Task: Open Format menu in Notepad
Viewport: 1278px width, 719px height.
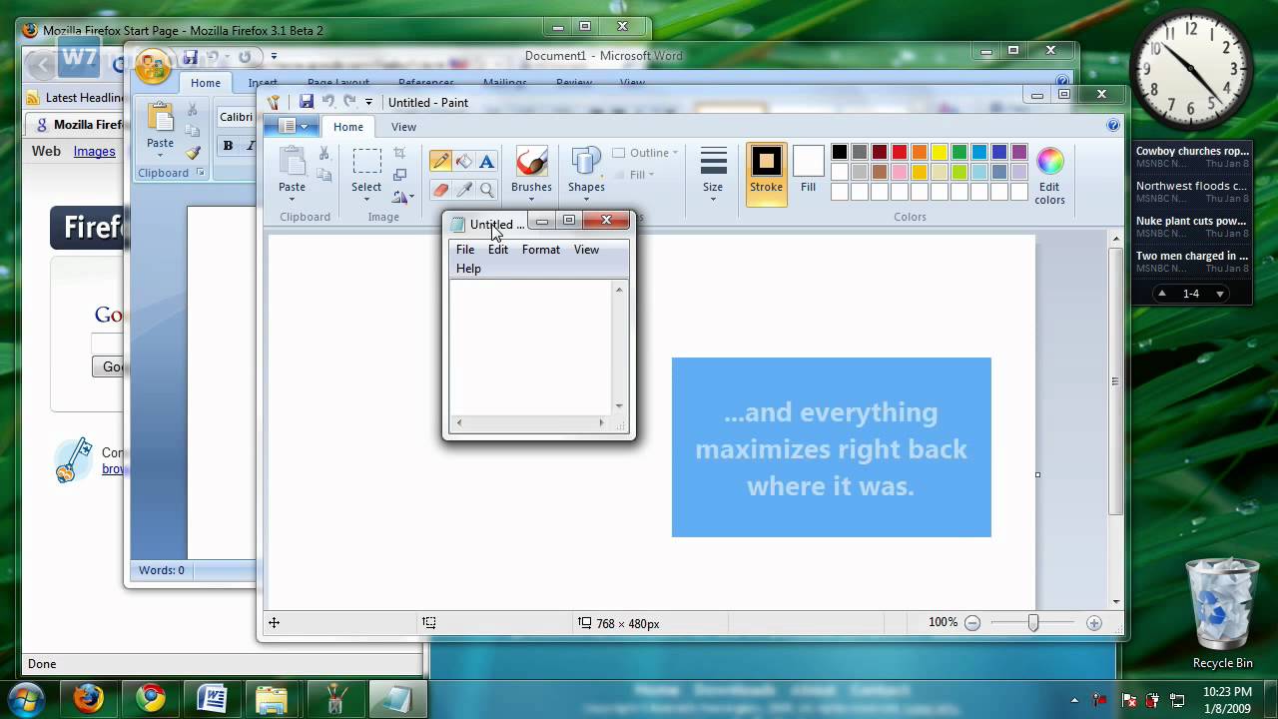Action: 540,250
